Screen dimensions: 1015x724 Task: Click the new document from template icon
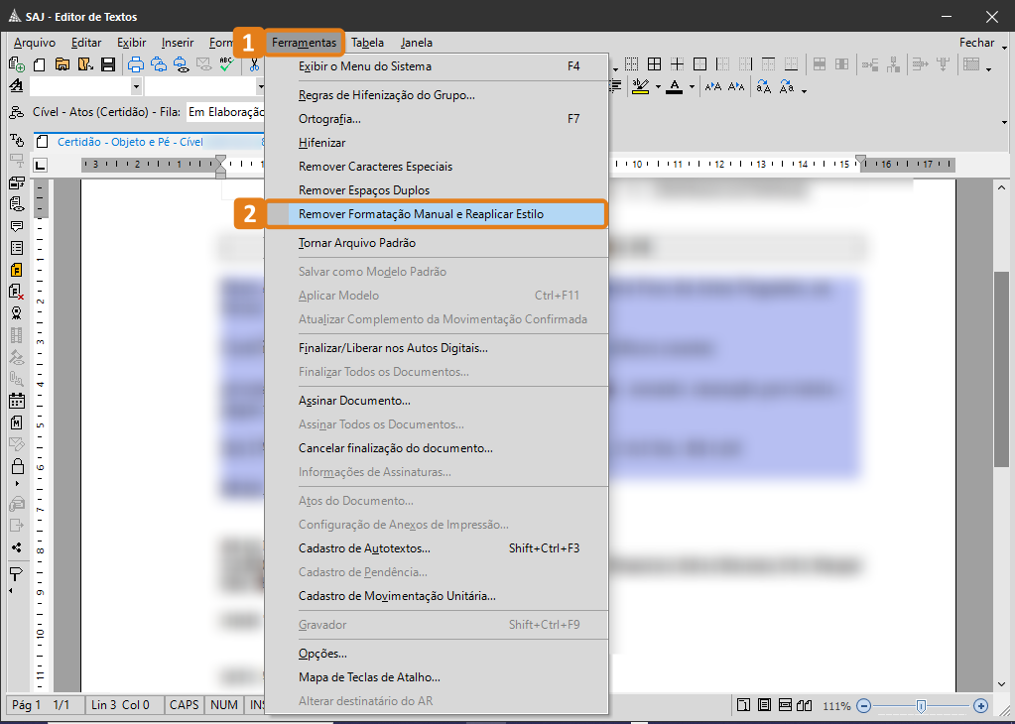(x=16, y=64)
